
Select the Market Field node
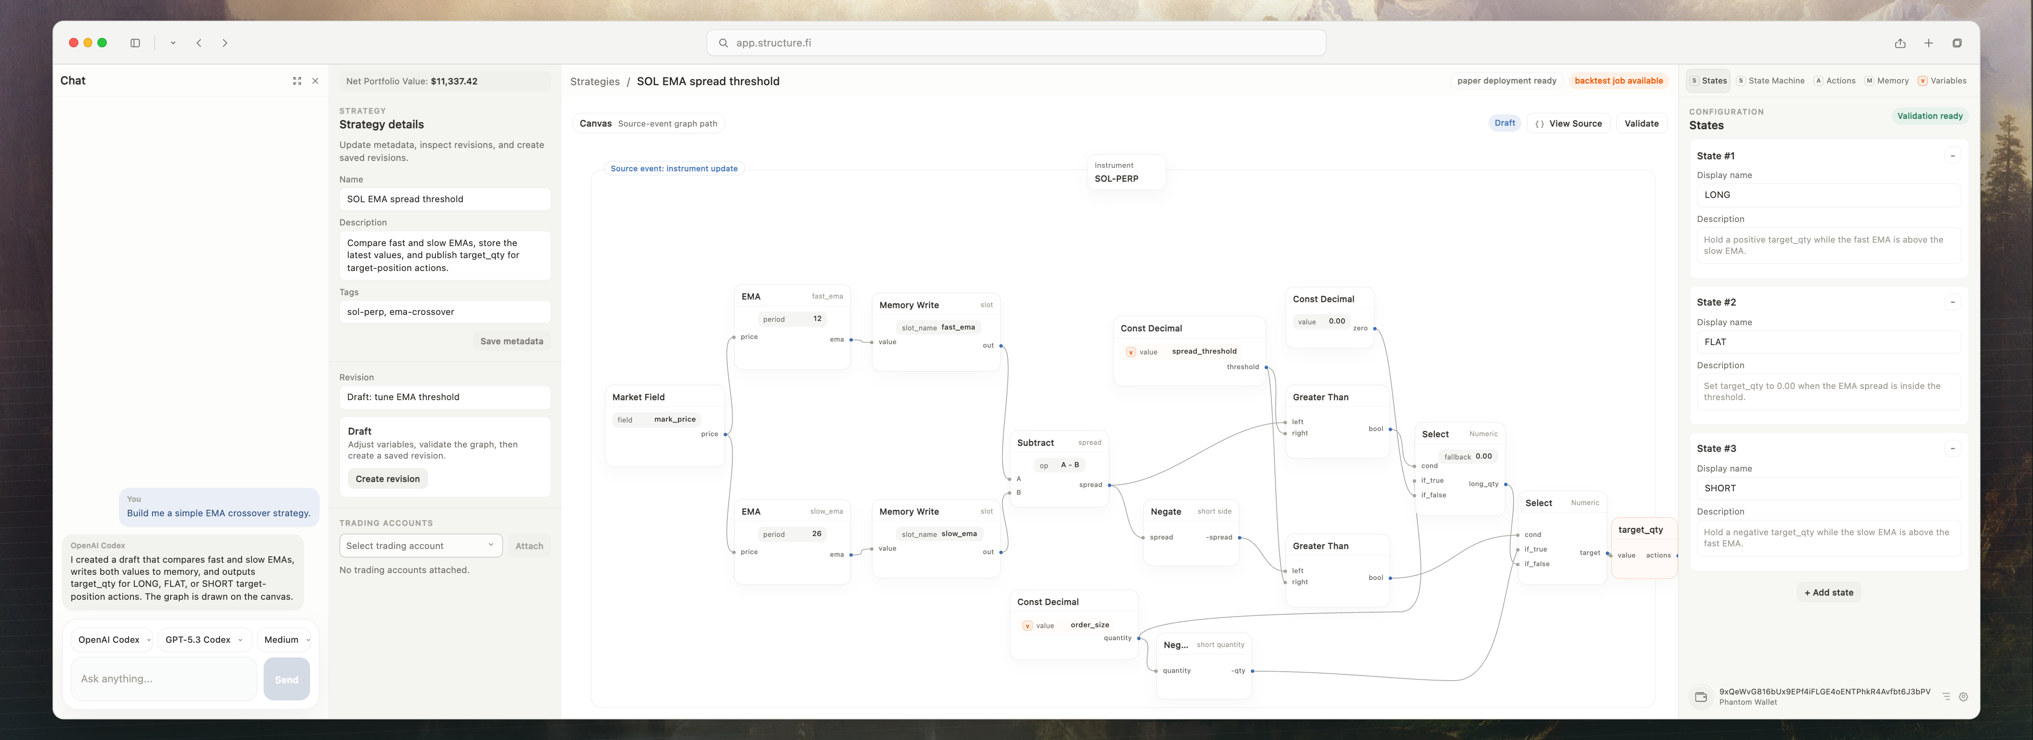[665, 426]
